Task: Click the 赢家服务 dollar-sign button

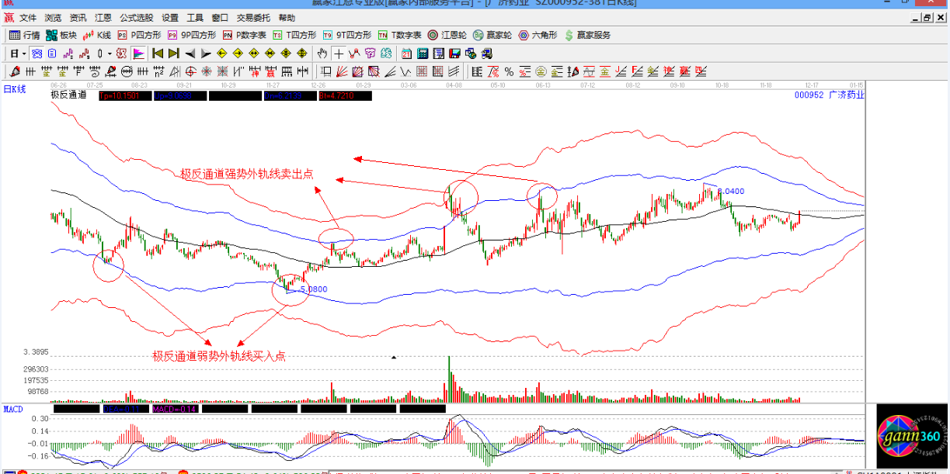Action: point(587,35)
